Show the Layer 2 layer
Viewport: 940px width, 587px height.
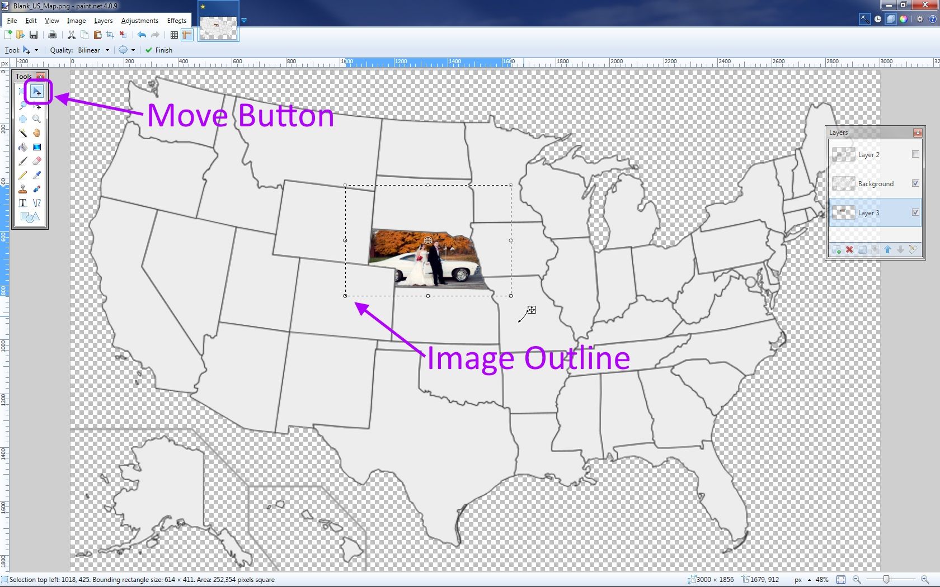[916, 154]
